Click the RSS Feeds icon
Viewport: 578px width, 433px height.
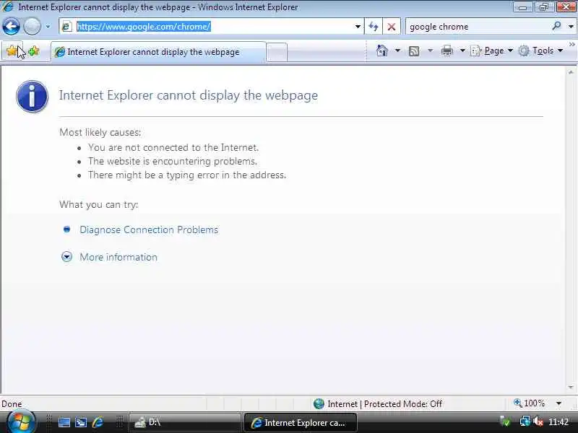(414, 51)
